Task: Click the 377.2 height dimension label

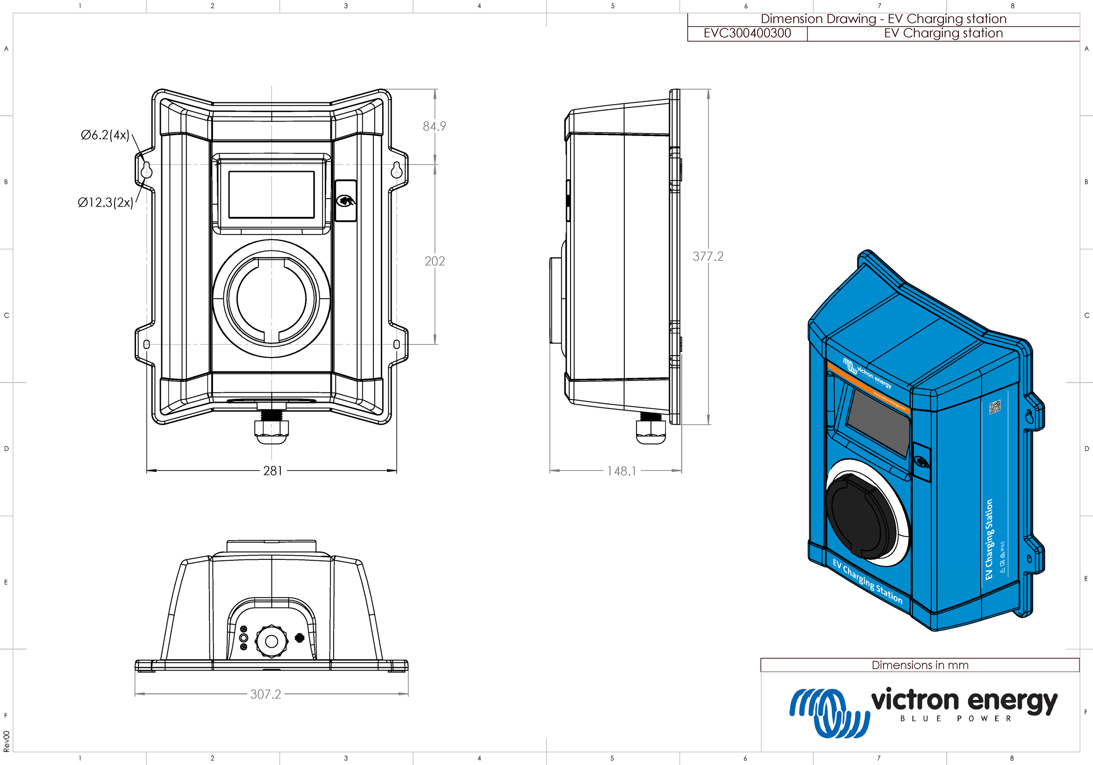Action: 708,256
